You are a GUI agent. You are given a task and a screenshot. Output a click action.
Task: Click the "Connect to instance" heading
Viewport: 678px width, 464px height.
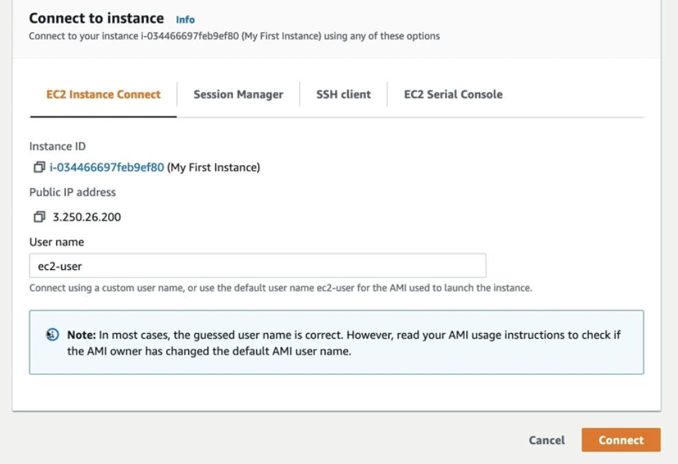(x=96, y=18)
